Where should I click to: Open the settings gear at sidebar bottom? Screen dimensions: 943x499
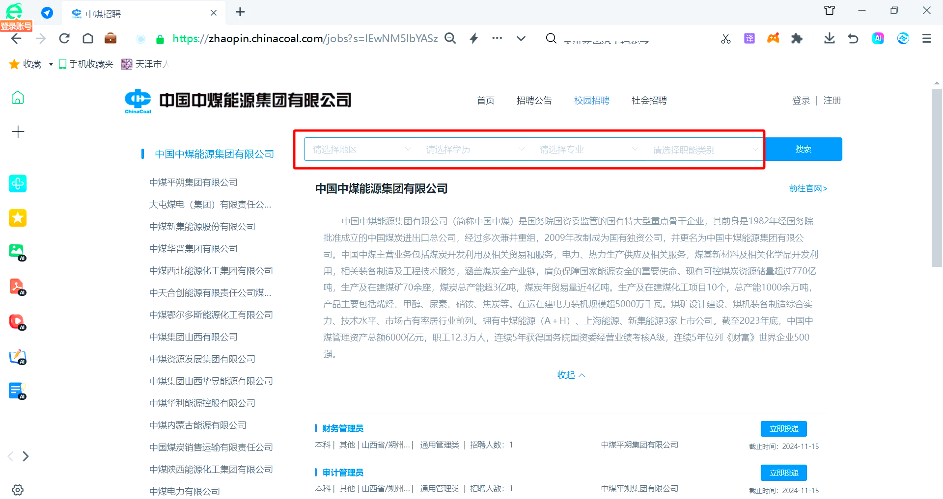tap(17, 489)
